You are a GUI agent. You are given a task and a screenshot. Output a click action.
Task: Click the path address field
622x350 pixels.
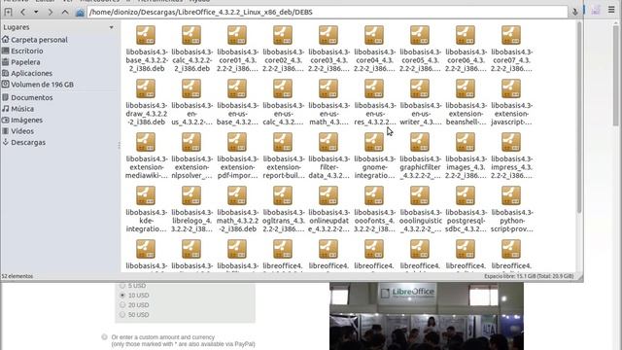coord(328,12)
